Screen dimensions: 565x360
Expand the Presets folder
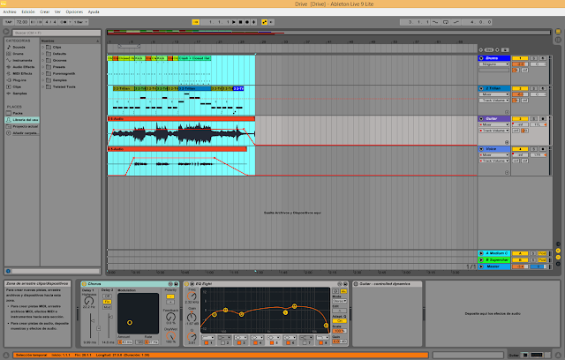coord(43,67)
